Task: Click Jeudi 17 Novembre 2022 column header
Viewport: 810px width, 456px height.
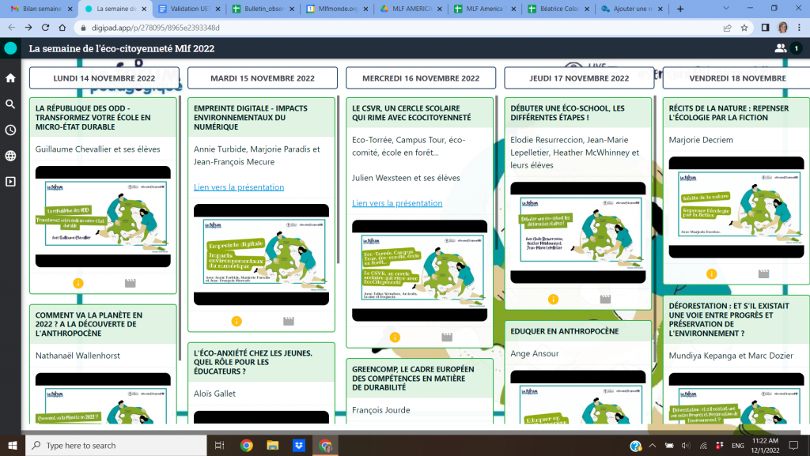Action: pyautogui.click(x=579, y=78)
